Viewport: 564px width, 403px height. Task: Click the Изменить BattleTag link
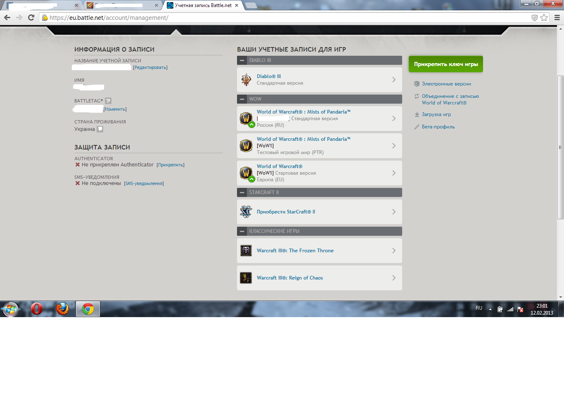(115, 109)
